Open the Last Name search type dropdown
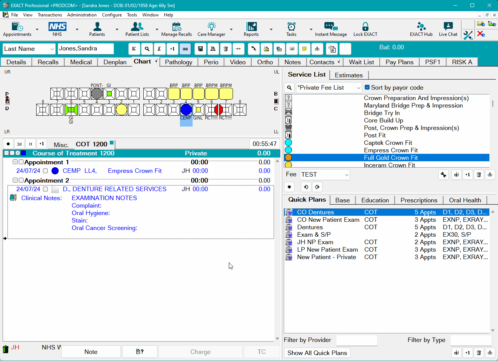The width and height of the screenshot is (498, 361). (x=52, y=49)
